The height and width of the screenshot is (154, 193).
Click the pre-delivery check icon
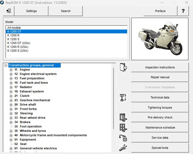[x=123, y=118]
